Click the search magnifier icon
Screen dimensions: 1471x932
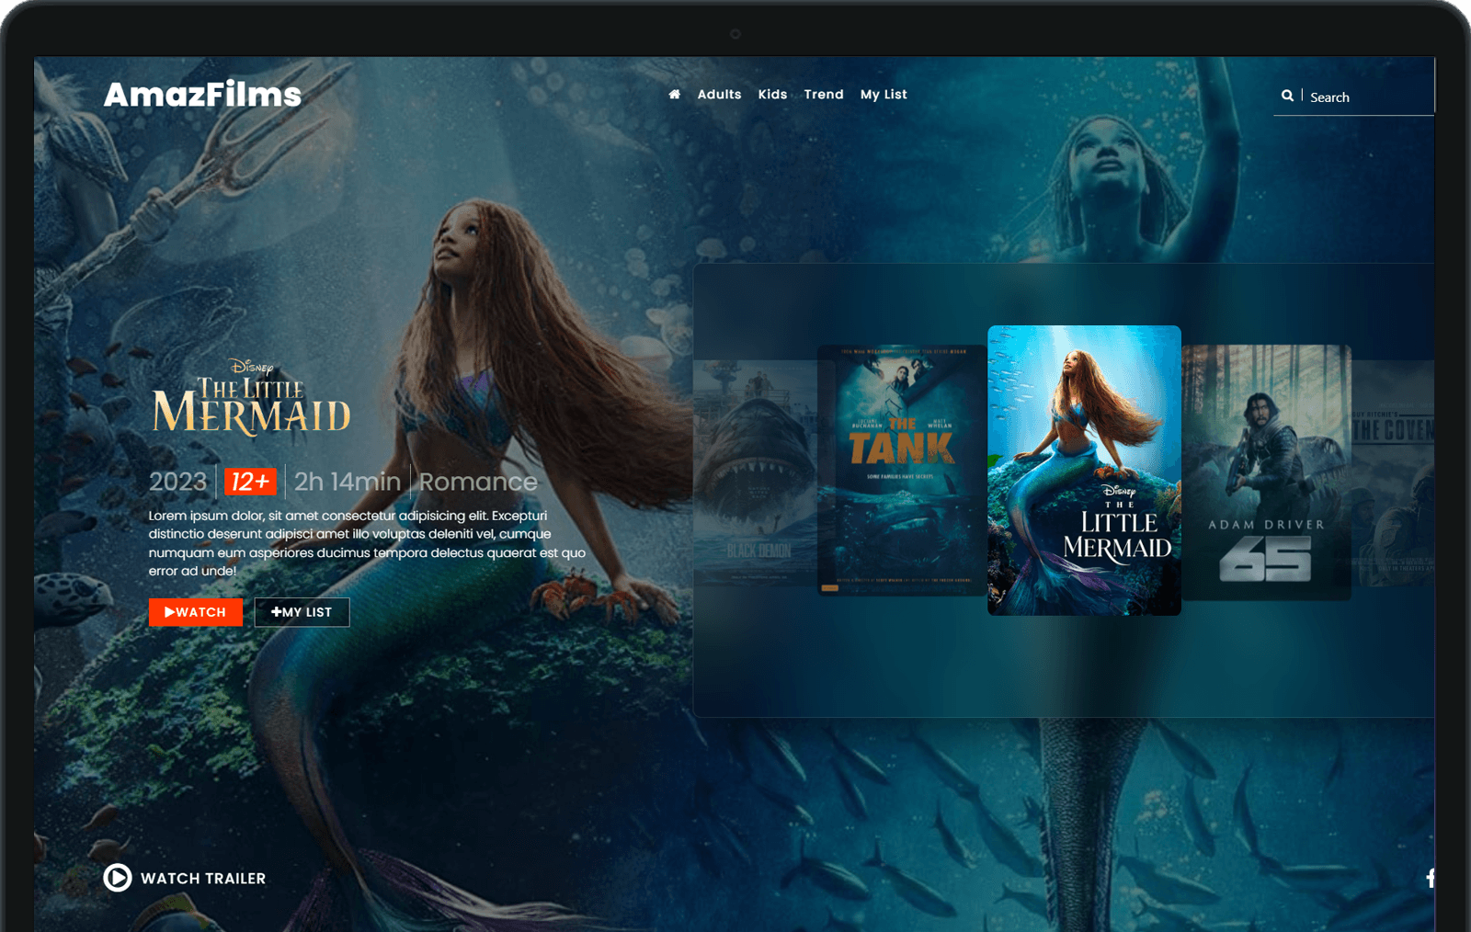point(1287,96)
